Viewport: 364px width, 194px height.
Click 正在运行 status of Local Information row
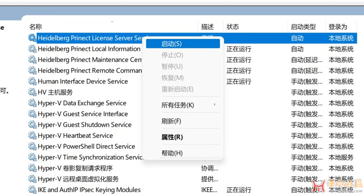(239, 49)
